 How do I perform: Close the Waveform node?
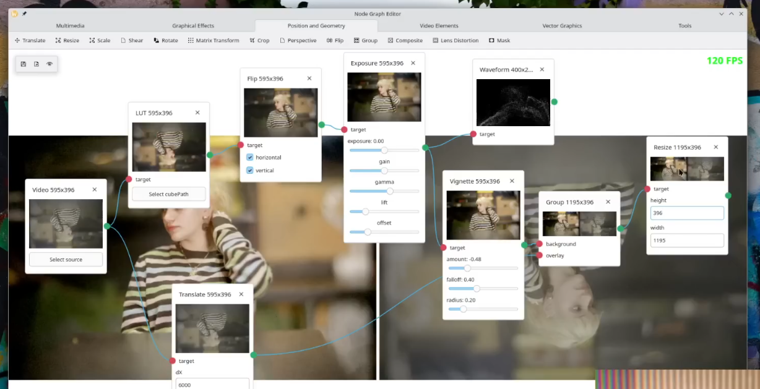[x=542, y=70]
